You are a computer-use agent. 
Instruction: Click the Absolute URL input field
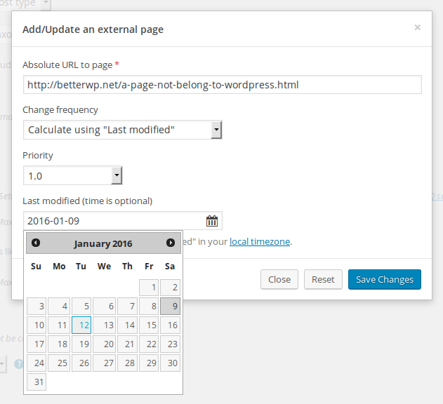pos(223,85)
